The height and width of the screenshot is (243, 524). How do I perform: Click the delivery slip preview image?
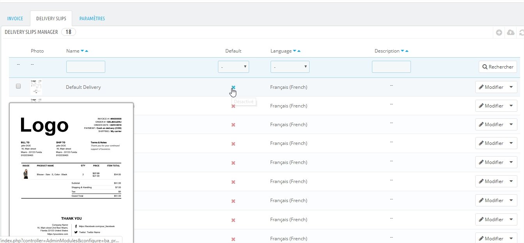tap(71, 173)
